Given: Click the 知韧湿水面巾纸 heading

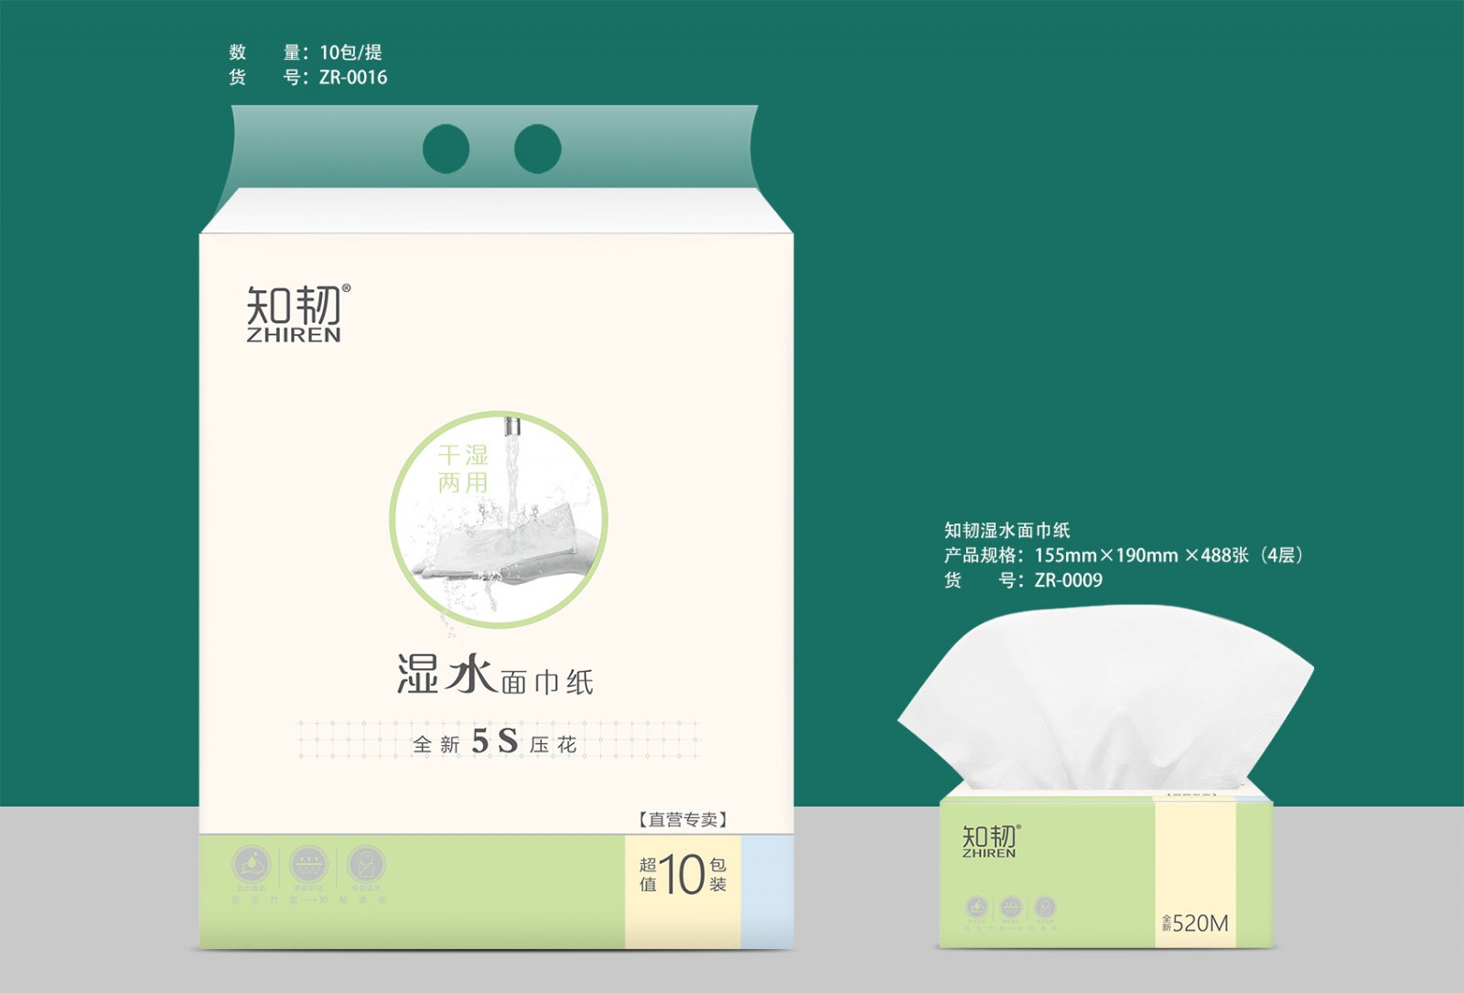Looking at the screenshot, I should pyautogui.click(x=1006, y=530).
